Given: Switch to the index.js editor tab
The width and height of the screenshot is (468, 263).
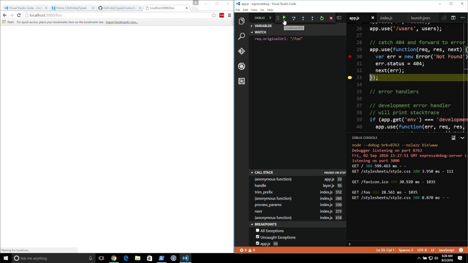Looking at the screenshot, I should pyautogui.click(x=386, y=18).
